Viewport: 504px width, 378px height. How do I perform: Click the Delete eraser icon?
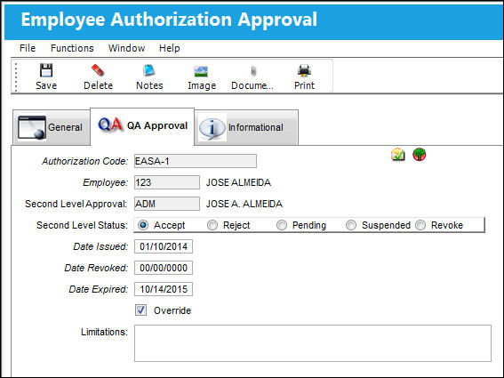pos(98,70)
